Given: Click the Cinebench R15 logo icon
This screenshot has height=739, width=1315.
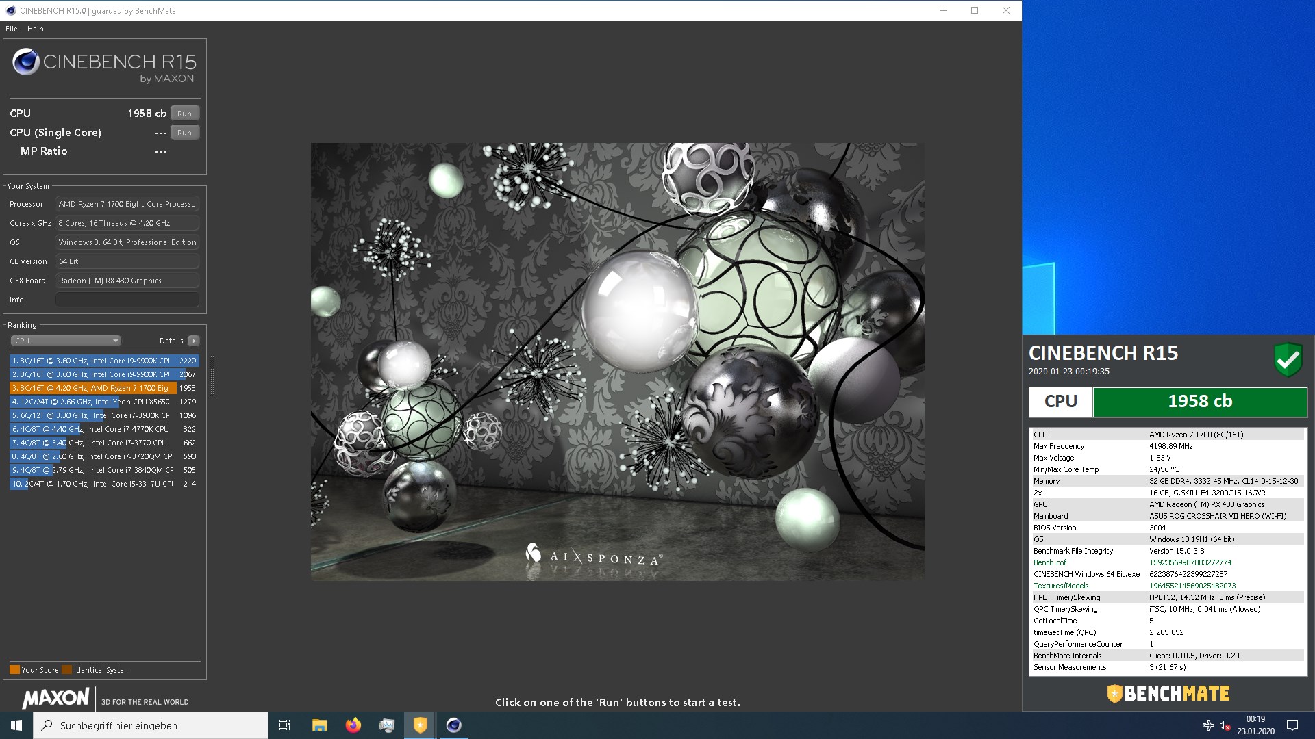Looking at the screenshot, I should (x=26, y=62).
